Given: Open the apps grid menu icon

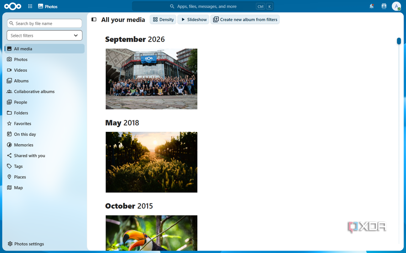Looking at the screenshot, I should (30, 6).
